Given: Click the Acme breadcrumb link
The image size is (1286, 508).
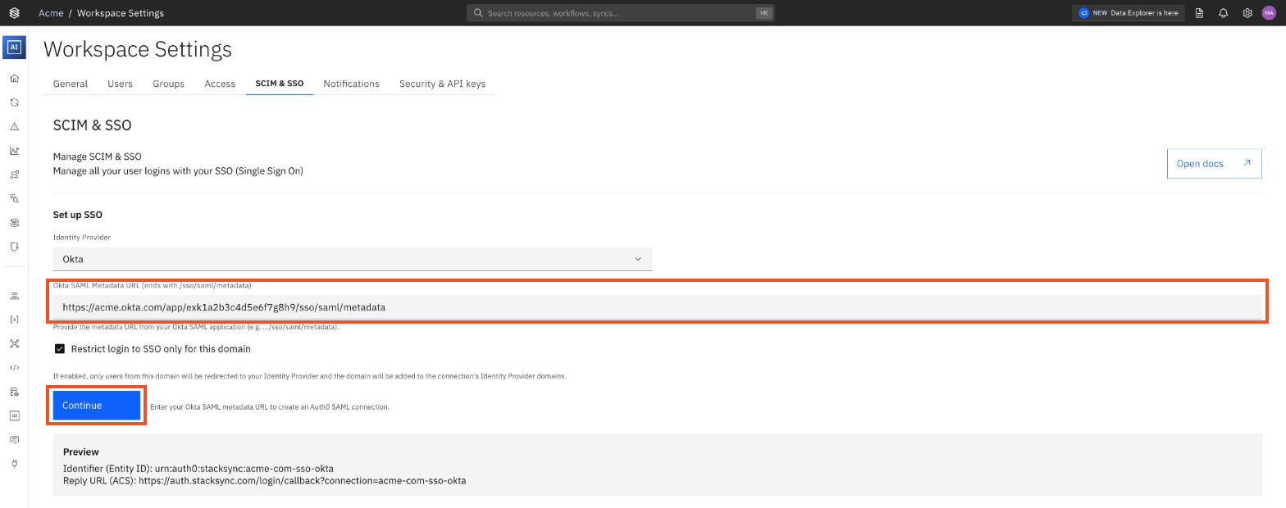Looking at the screenshot, I should pyautogui.click(x=51, y=13).
